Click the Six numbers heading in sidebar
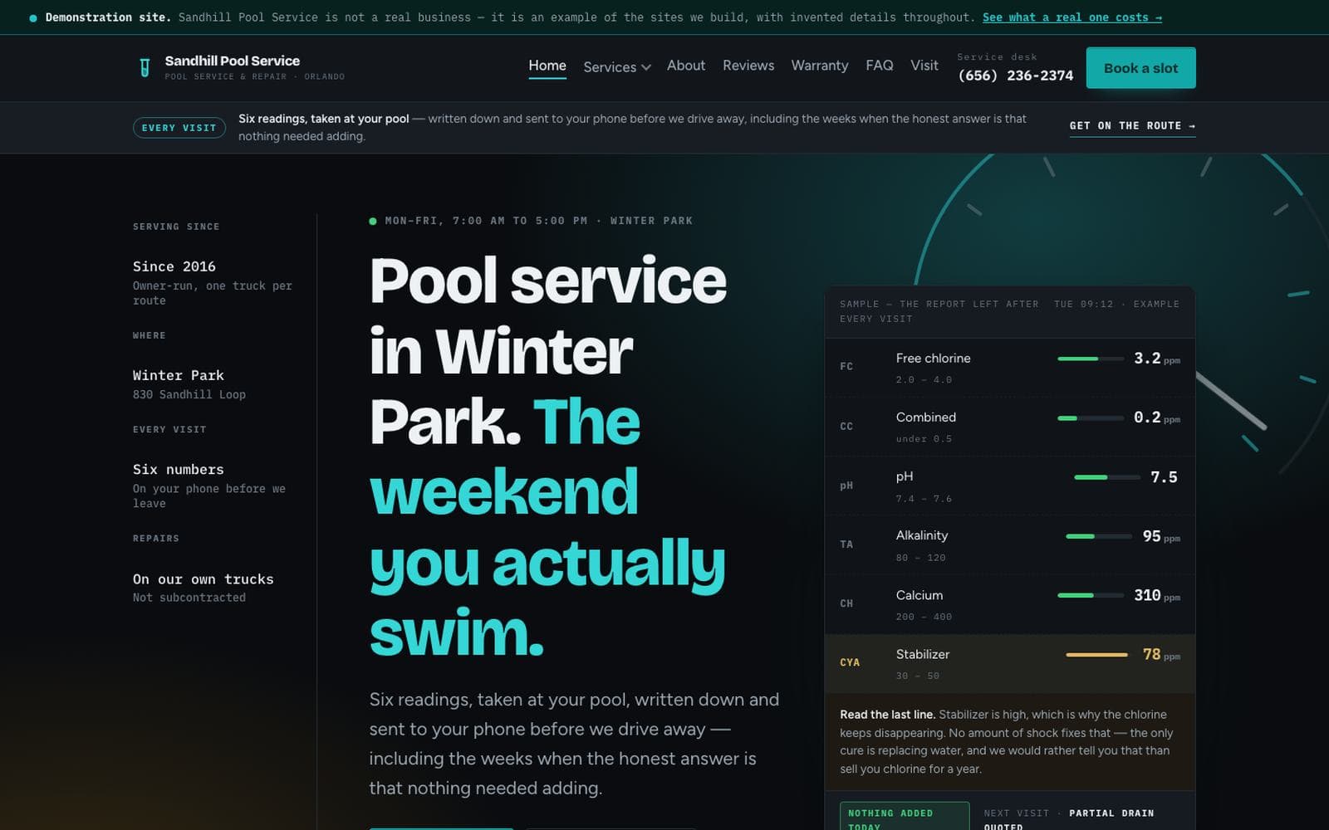Image resolution: width=1329 pixels, height=830 pixels. (x=179, y=470)
